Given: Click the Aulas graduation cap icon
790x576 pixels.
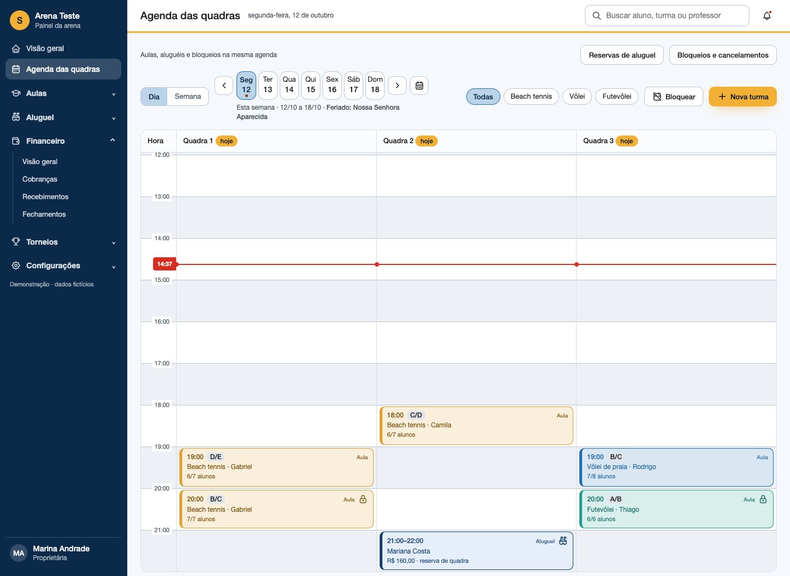Looking at the screenshot, I should pos(16,93).
